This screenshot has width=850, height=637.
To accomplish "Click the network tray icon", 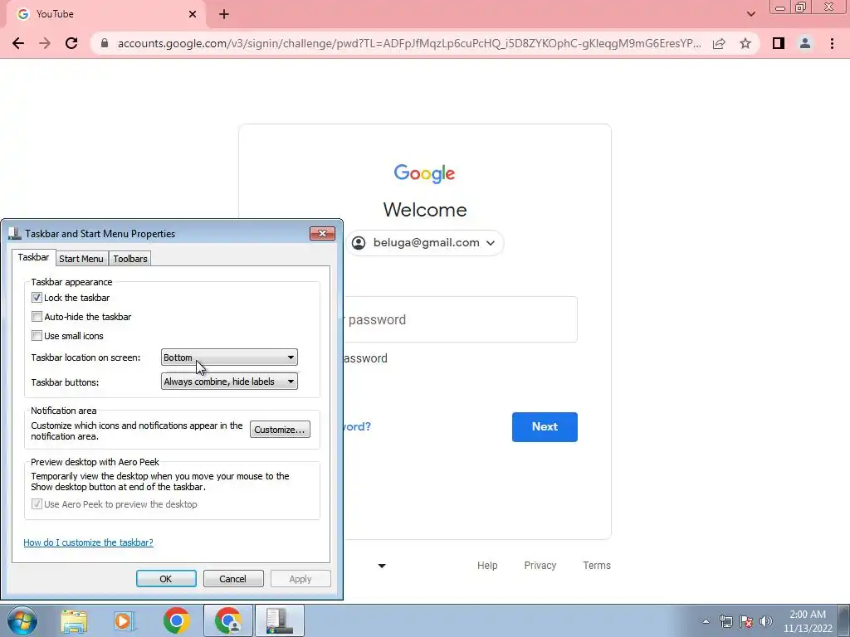I will [725, 621].
